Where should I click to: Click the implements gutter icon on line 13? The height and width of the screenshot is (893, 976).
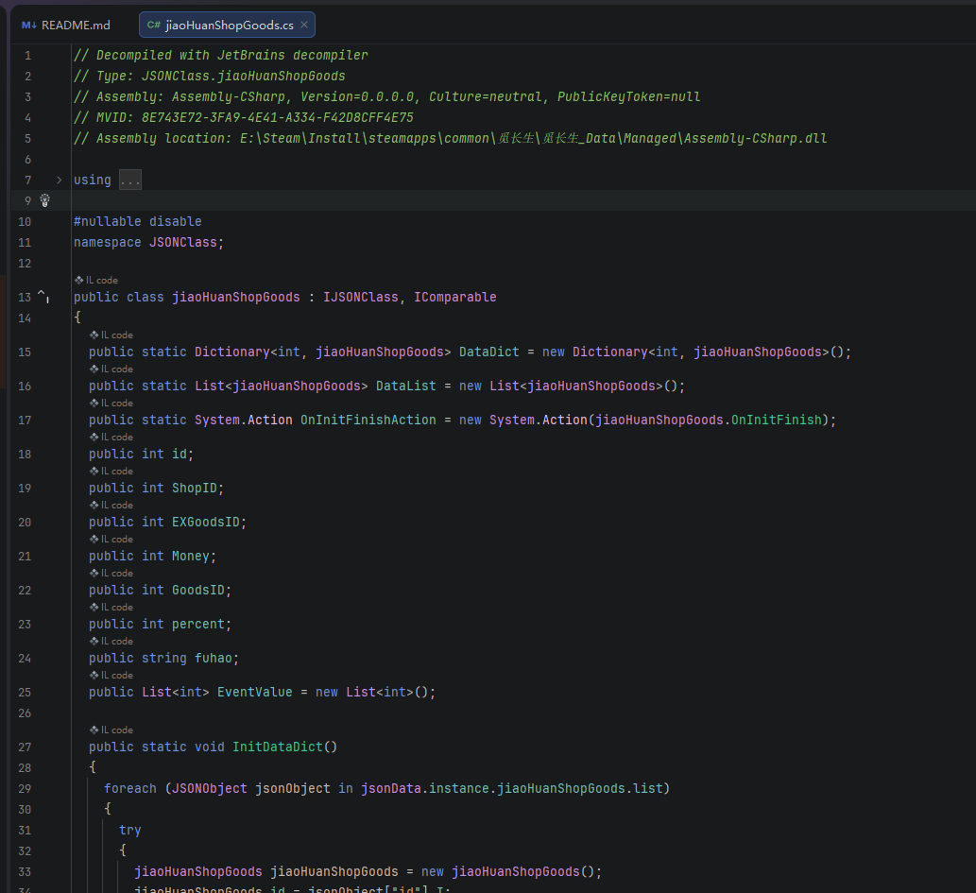click(43, 297)
